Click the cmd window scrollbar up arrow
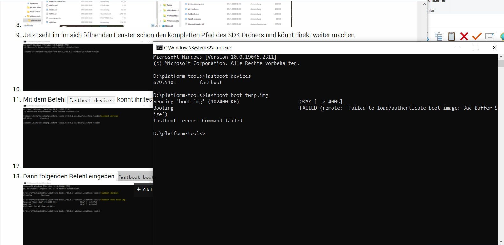Screen dimensions: 504x245 click(x=500, y=57)
